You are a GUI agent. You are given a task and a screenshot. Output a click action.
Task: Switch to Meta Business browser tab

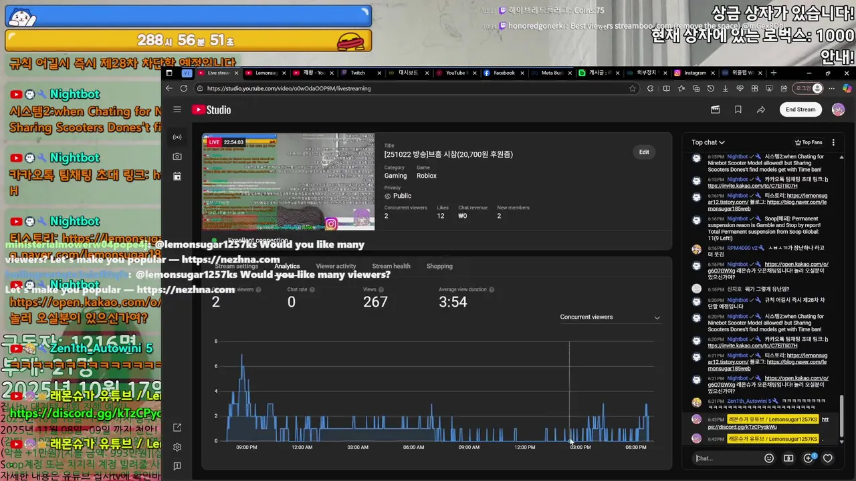(x=552, y=73)
